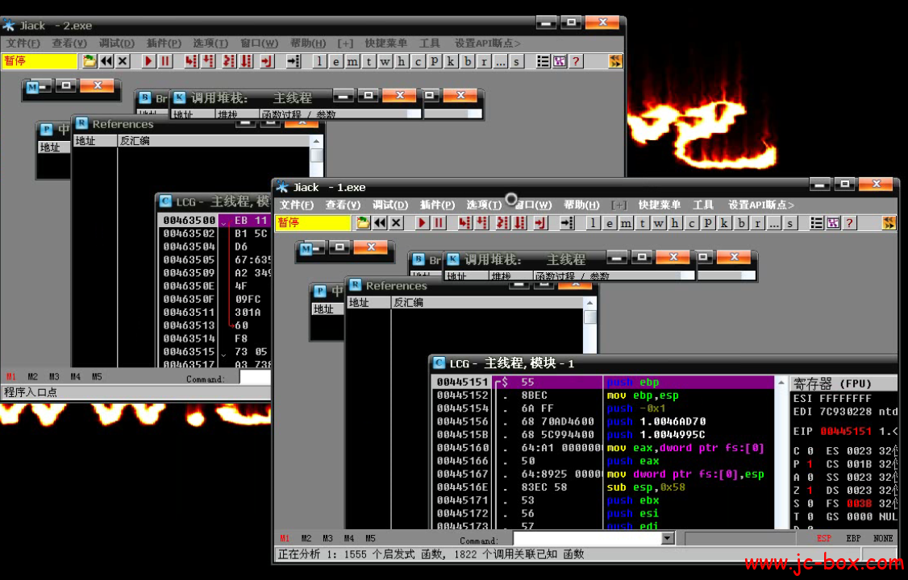Select EBP option in 1.exe status bar
908x580 pixels.
[x=853, y=538]
